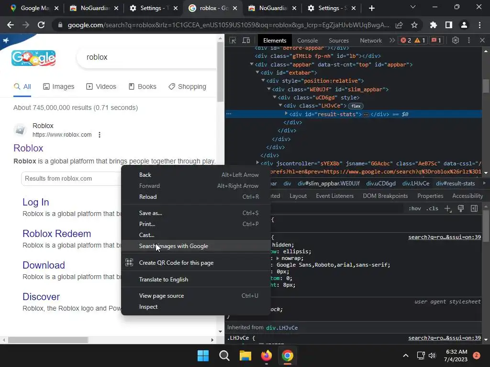Choose View page source menu entry
This screenshot has width=490, height=367.
pyautogui.click(x=196, y=295)
